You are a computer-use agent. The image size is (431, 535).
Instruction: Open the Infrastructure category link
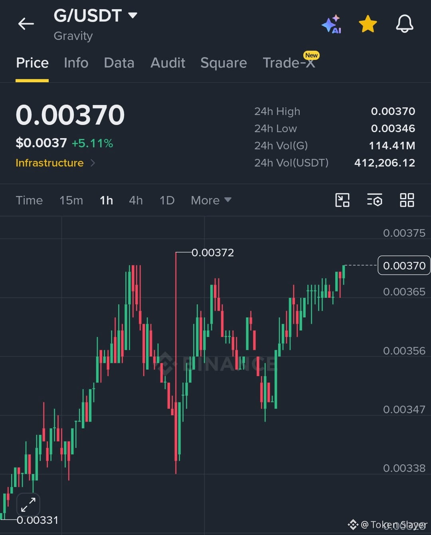point(55,163)
